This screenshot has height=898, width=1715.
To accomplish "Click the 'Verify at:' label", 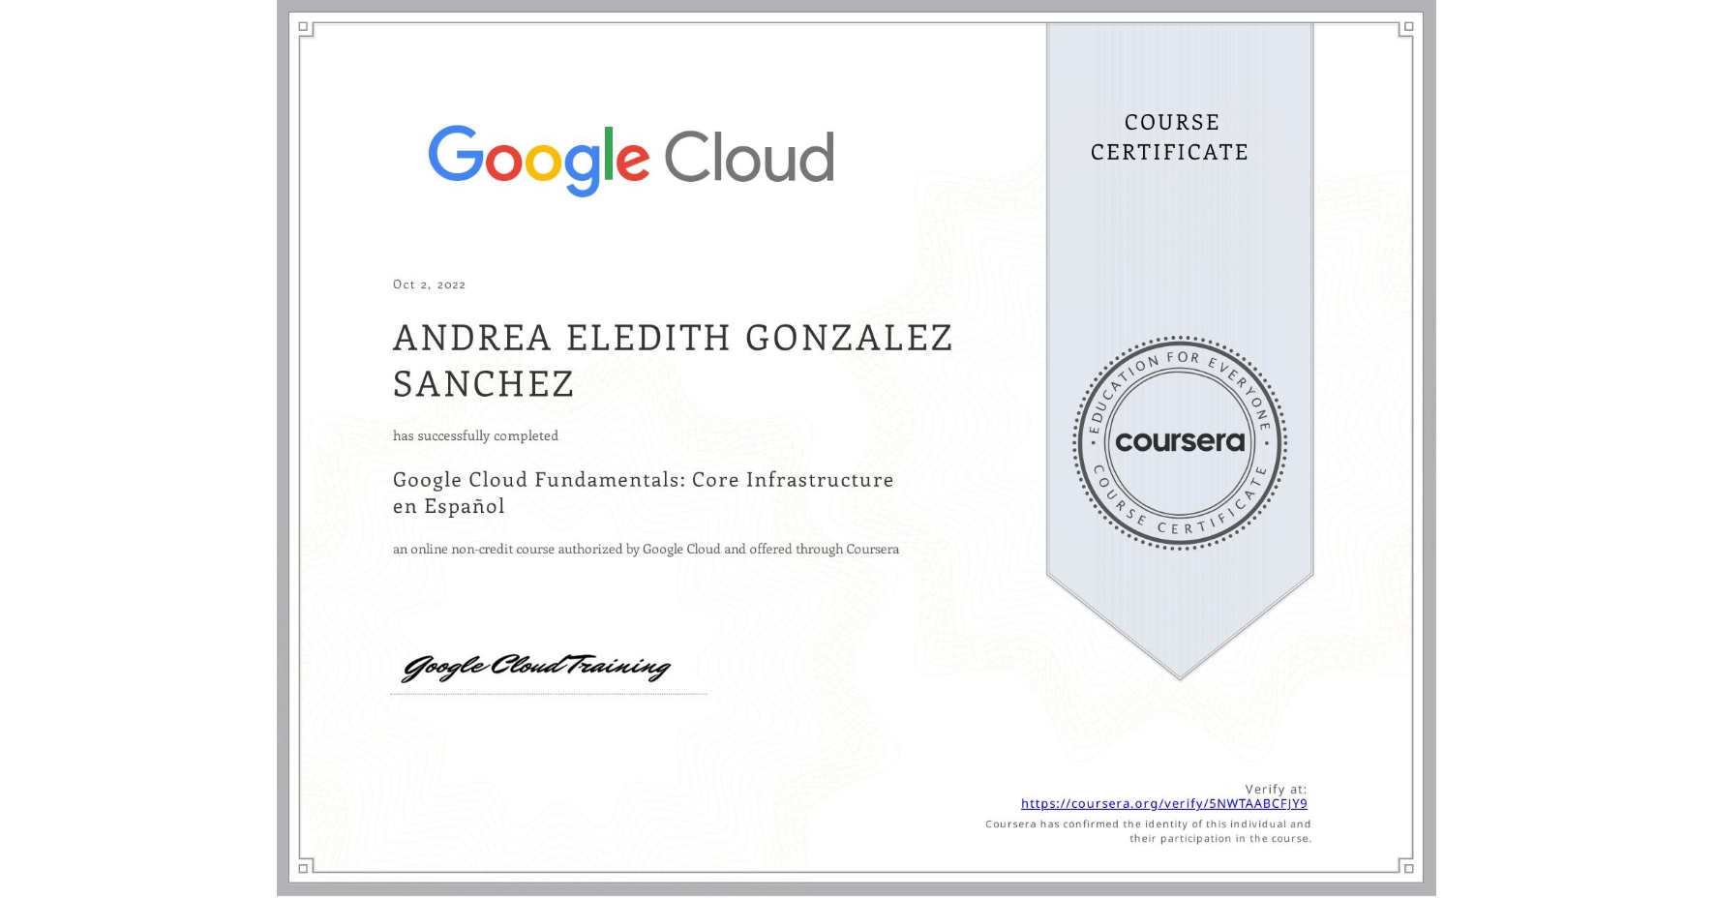I will [x=1274, y=788].
